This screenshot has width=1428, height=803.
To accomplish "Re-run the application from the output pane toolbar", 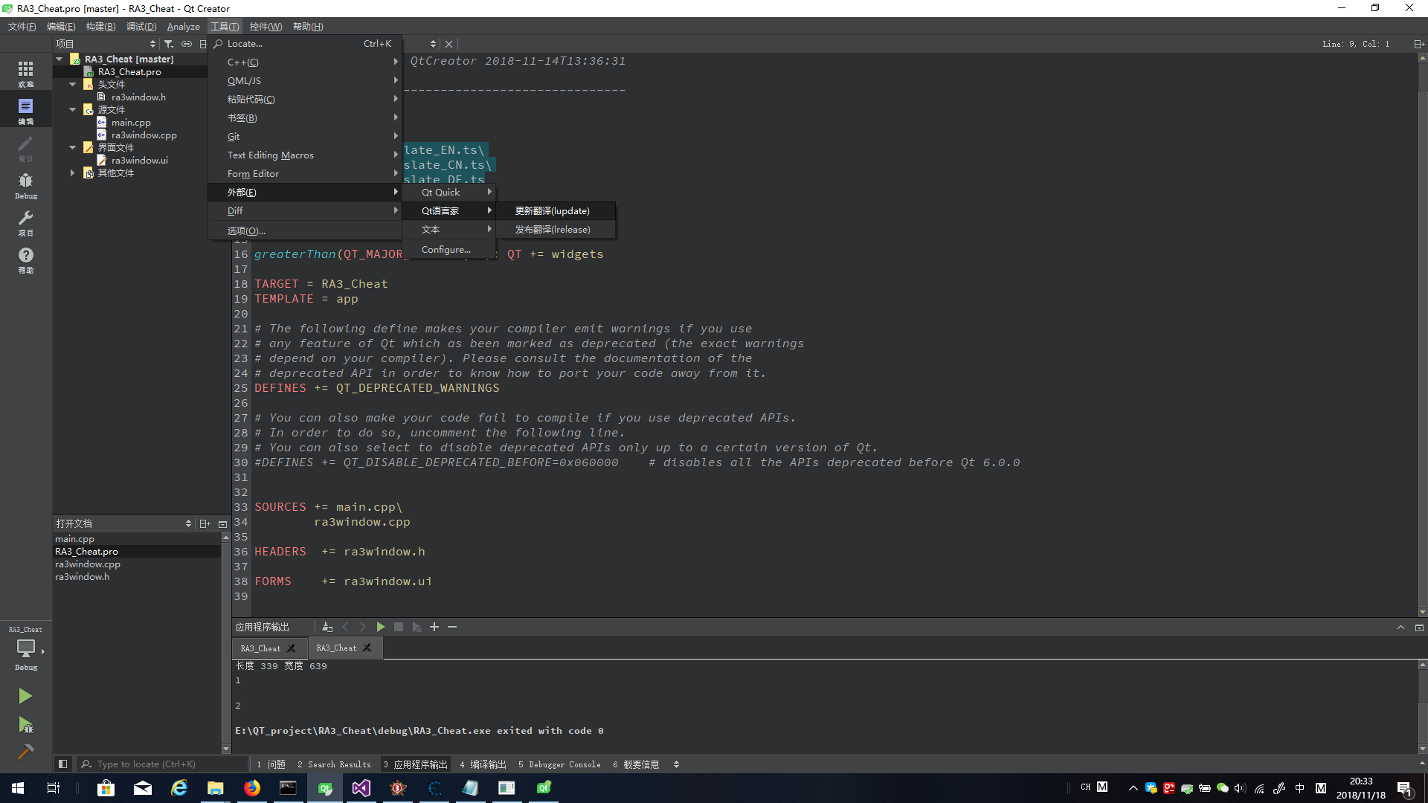I will point(381,627).
